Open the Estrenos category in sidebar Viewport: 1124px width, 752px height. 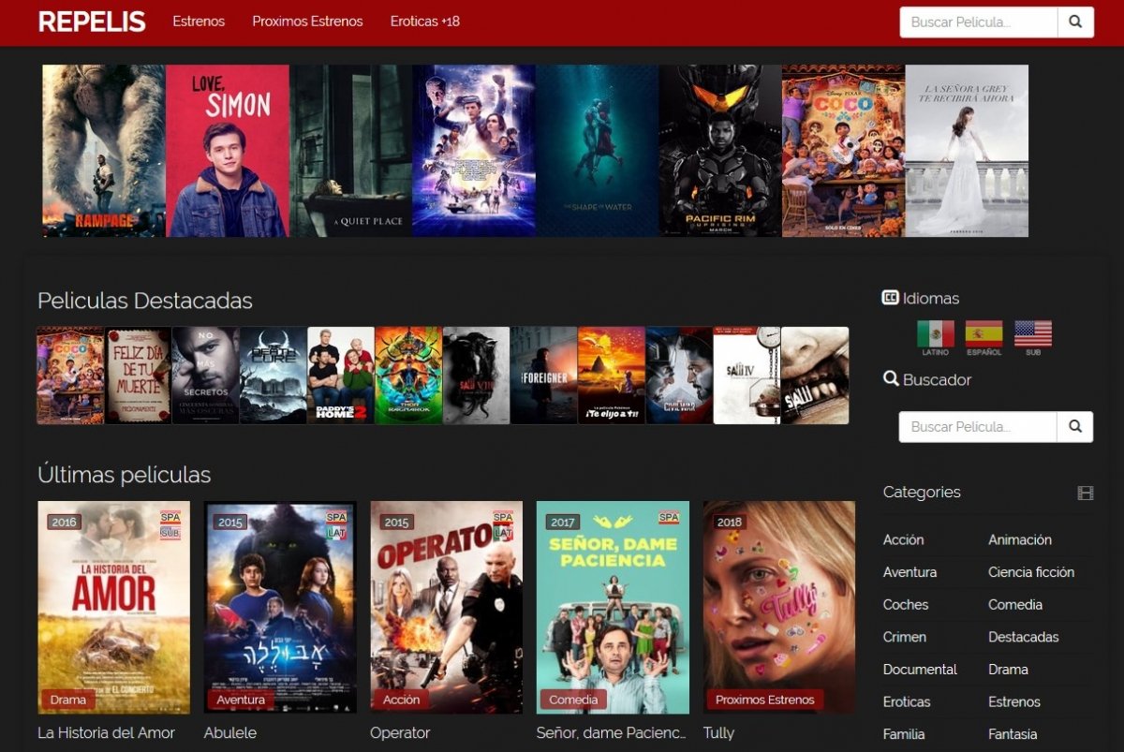point(1014,701)
